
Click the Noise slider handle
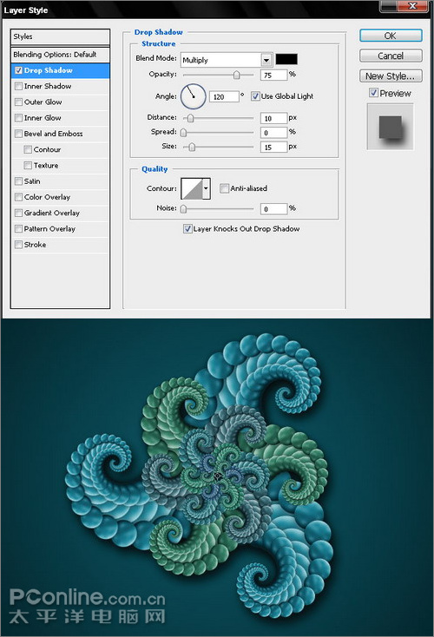coord(184,209)
